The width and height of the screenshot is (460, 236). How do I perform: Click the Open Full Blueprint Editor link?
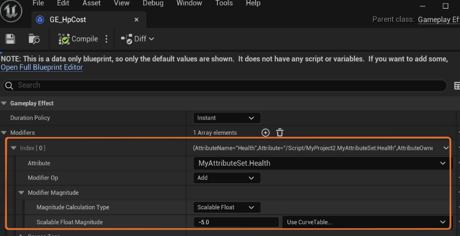point(42,67)
